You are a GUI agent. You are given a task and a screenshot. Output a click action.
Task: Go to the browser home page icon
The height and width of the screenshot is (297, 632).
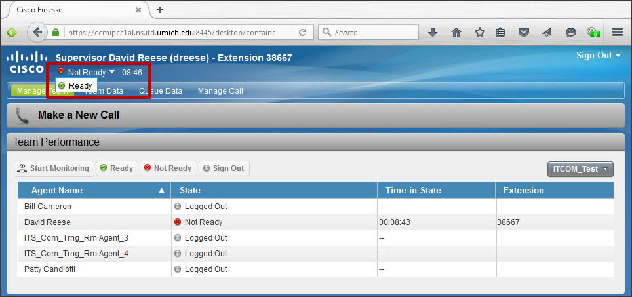tap(456, 32)
